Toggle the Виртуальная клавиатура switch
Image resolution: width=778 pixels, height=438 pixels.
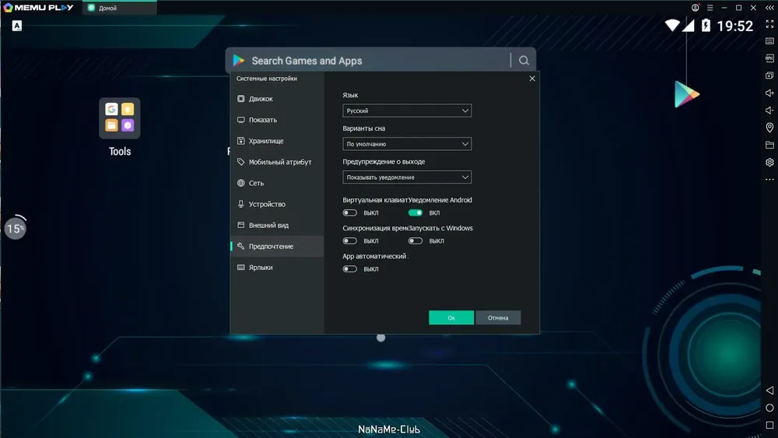[350, 213]
